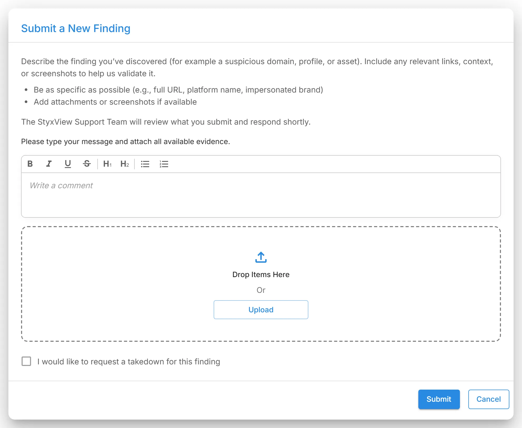Click the 'Add attachments or screenshots' bullet
522x428 pixels.
(x=115, y=102)
